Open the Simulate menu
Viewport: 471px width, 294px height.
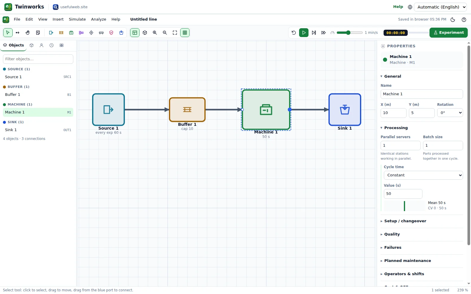tap(77, 19)
